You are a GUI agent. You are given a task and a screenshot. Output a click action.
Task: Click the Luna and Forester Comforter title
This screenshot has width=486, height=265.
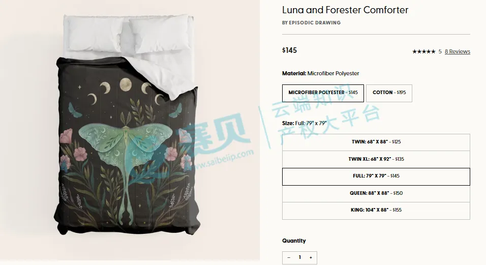pos(345,10)
